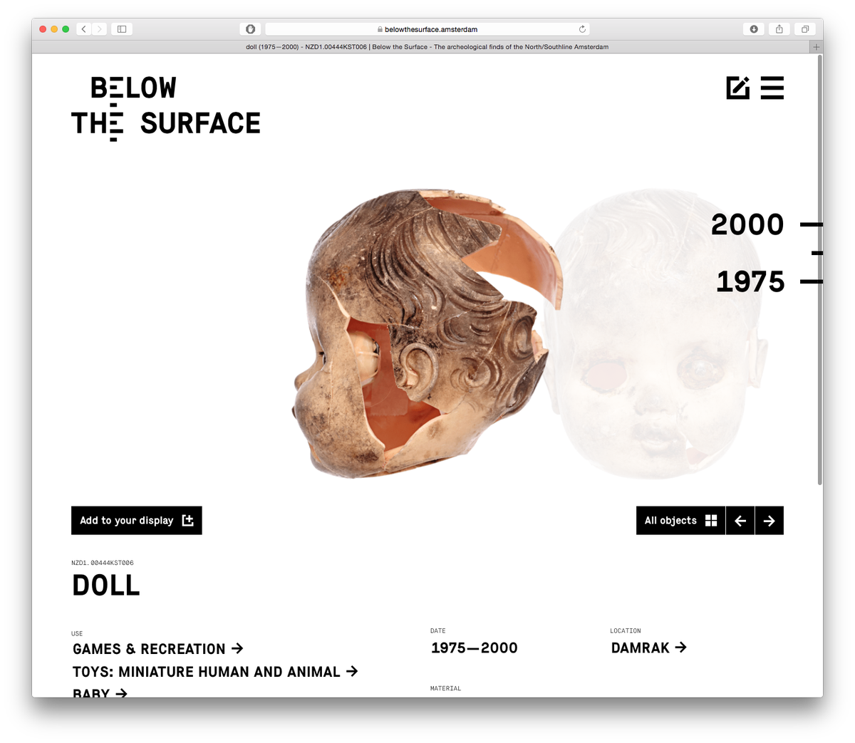The width and height of the screenshot is (855, 743).
Task: Click the privacy shield icon
Action: pyautogui.click(x=250, y=29)
